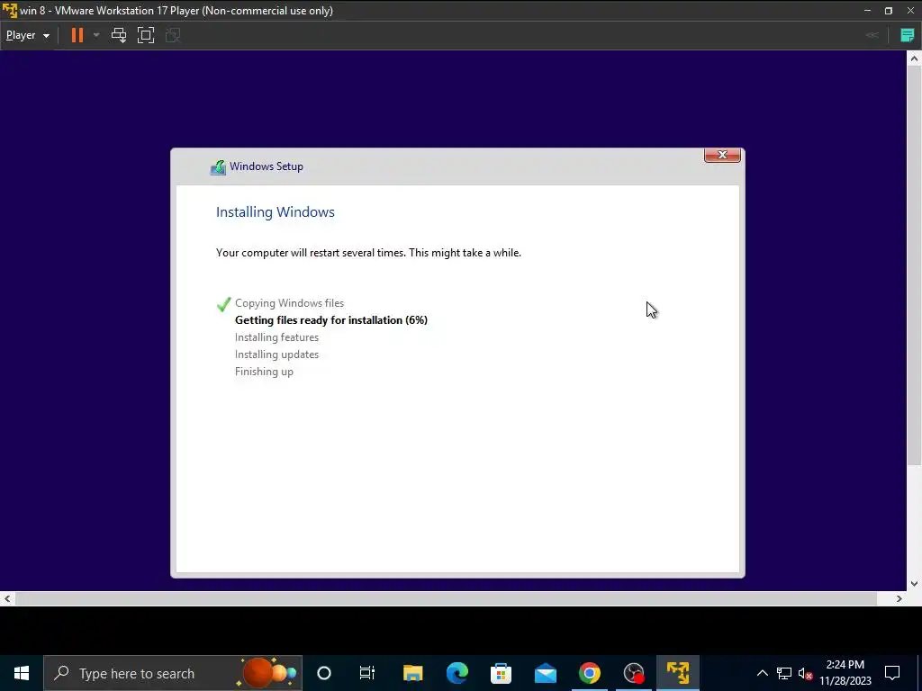Viewport: 922px width, 691px height.
Task: Launch Microsoft Edge from the taskbar
Action: pos(456,673)
